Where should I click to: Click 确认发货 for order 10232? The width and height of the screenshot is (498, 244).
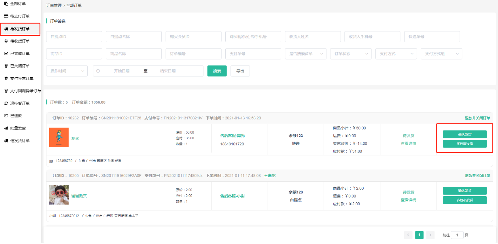coord(465,134)
